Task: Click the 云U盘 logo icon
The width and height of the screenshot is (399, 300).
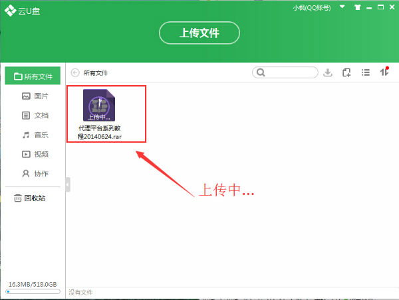Action: (x=11, y=11)
